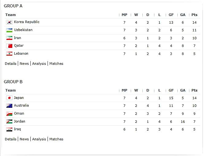Click the Iraq flag icon
Screen dimensions: 205x156
9,129
